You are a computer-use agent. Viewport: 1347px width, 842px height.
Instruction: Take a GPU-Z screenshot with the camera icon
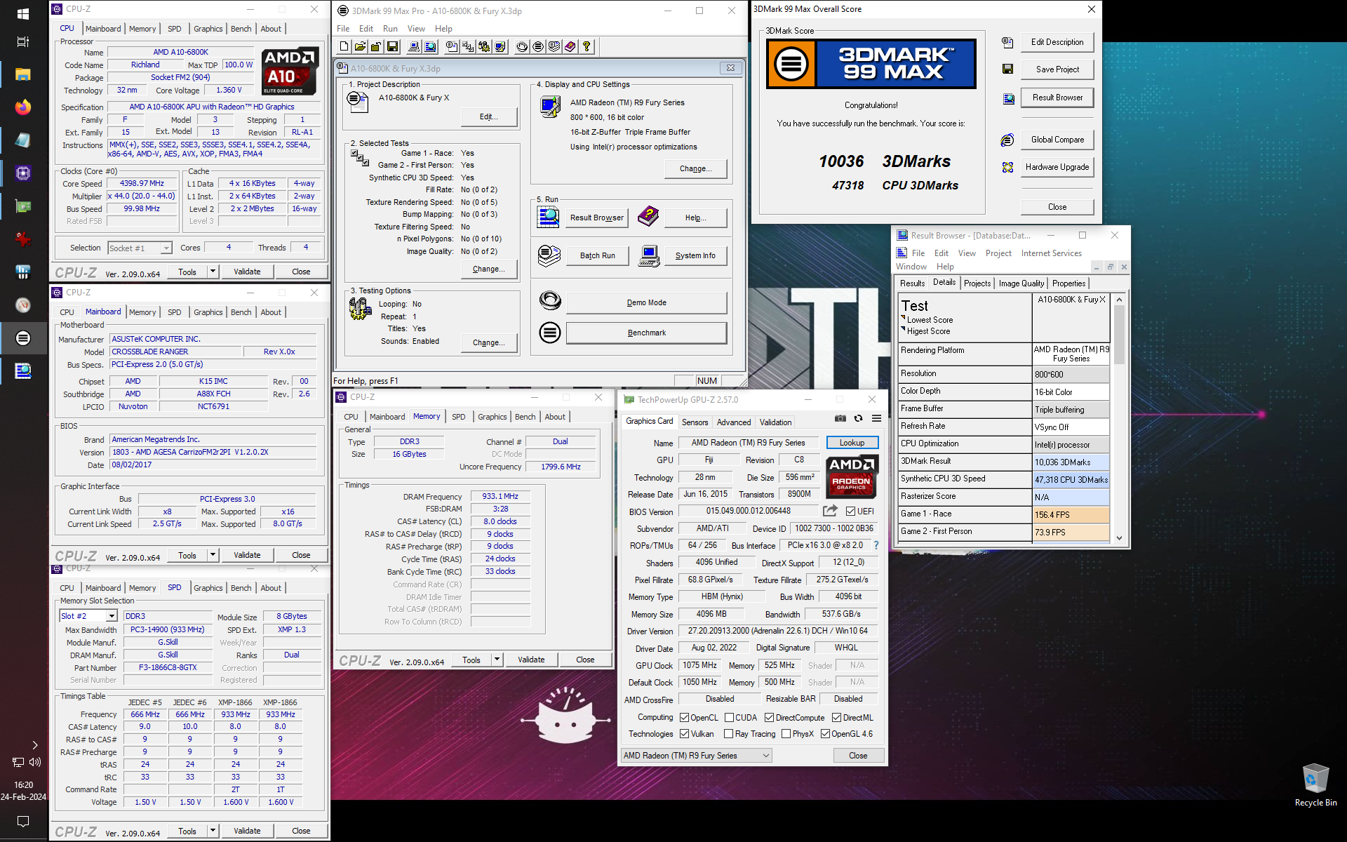coord(840,418)
